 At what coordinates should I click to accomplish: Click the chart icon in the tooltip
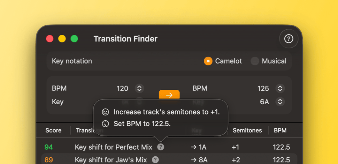point(105,112)
